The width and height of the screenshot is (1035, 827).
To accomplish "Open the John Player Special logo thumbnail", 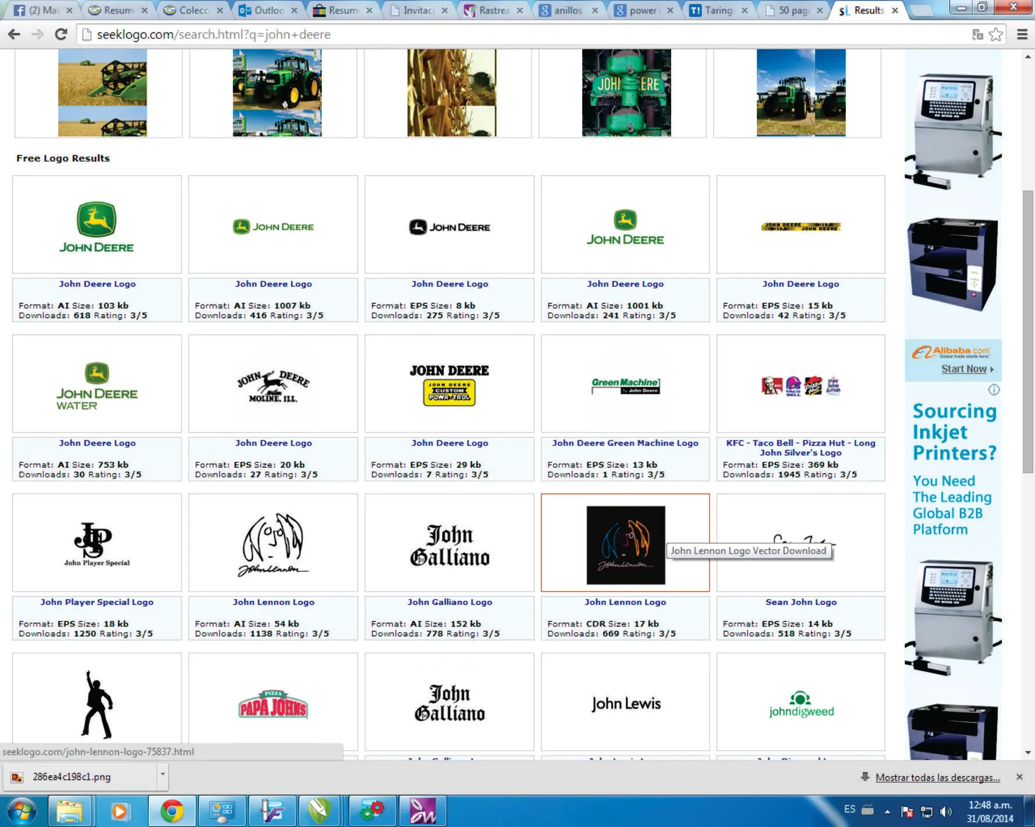I will [x=97, y=543].
